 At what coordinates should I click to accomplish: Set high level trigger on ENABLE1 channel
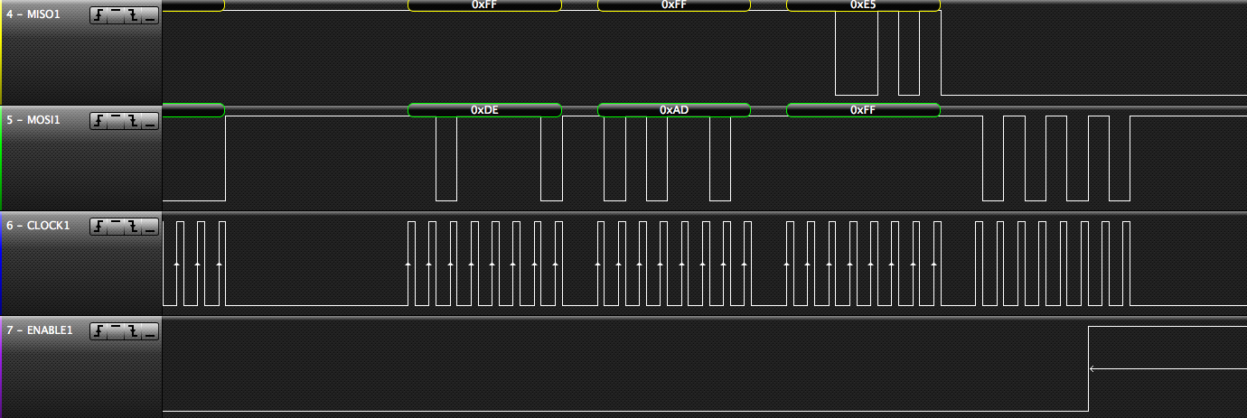pyautogui.click(x=116, y=330)
